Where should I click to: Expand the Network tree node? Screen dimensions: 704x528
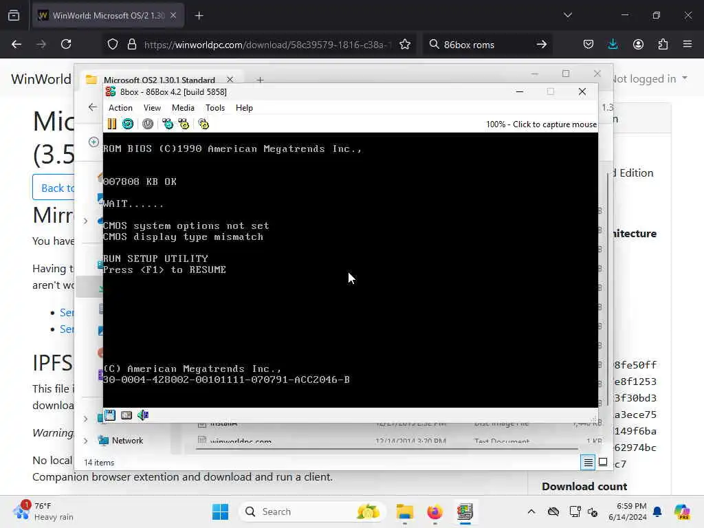(85, 441)
